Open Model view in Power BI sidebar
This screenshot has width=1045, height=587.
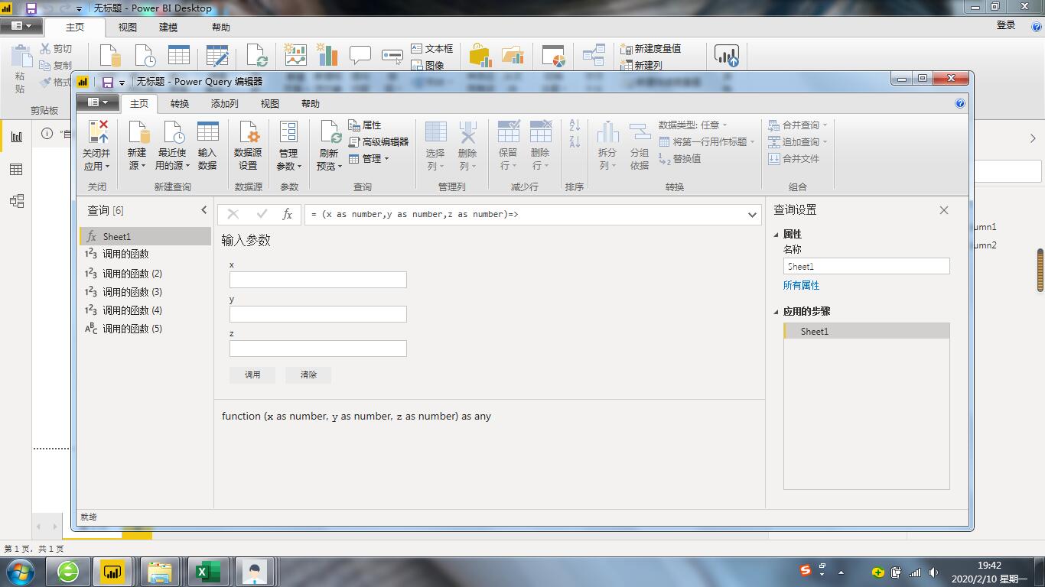pyautogui.click(x=16, y=201)
